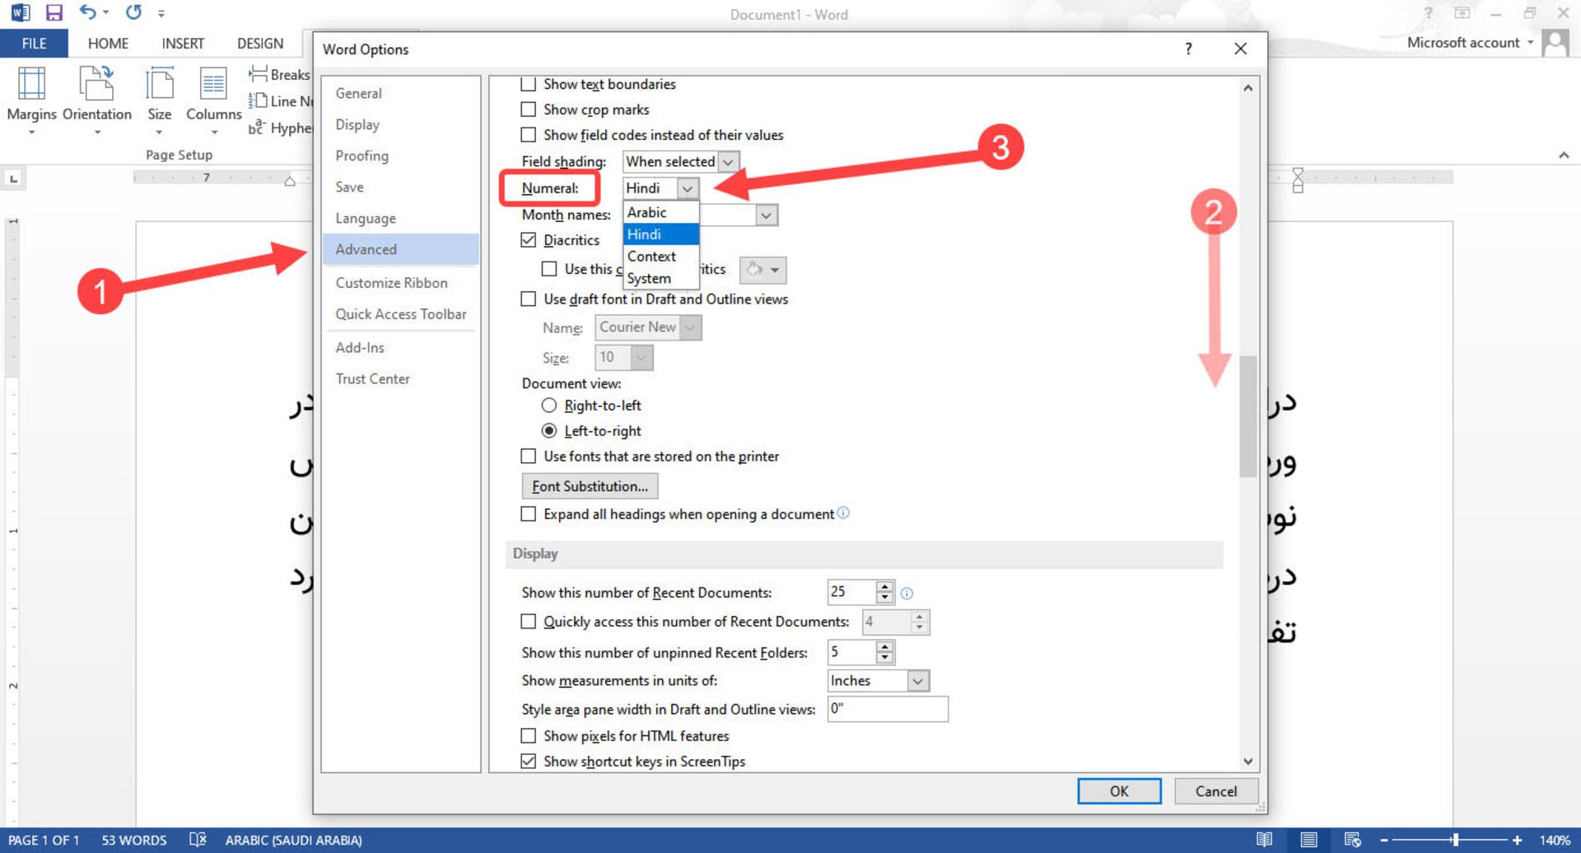Image resolution: width=1581 pixels, height=853 pixels.
Task: Click the Word Options help question mark
Action: coord(1187,49)
